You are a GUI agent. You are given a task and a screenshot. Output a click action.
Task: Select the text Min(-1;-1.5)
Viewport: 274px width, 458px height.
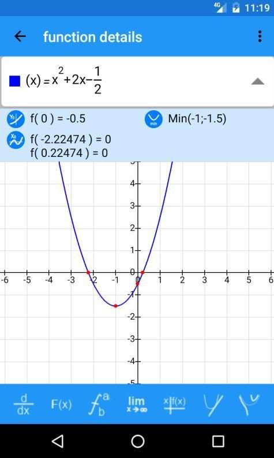pos(197,119)
